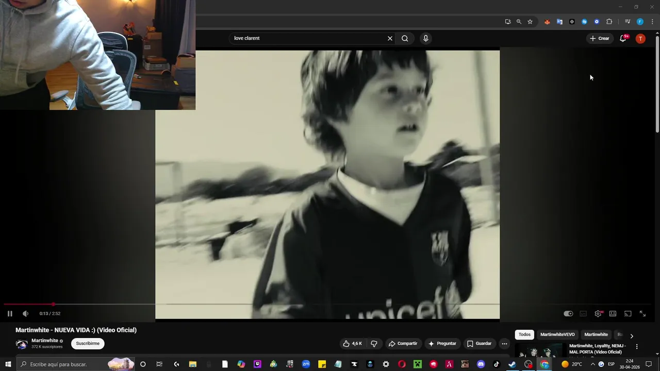Select the Todos filter chip
This screenshot has height=371, width=660.
[x=524, y=334]
